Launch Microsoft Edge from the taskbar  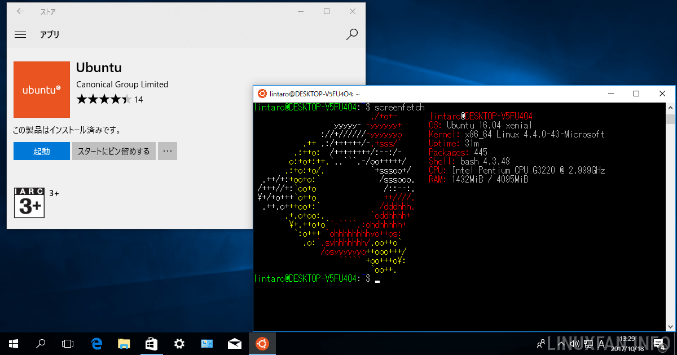pos(96,343)
